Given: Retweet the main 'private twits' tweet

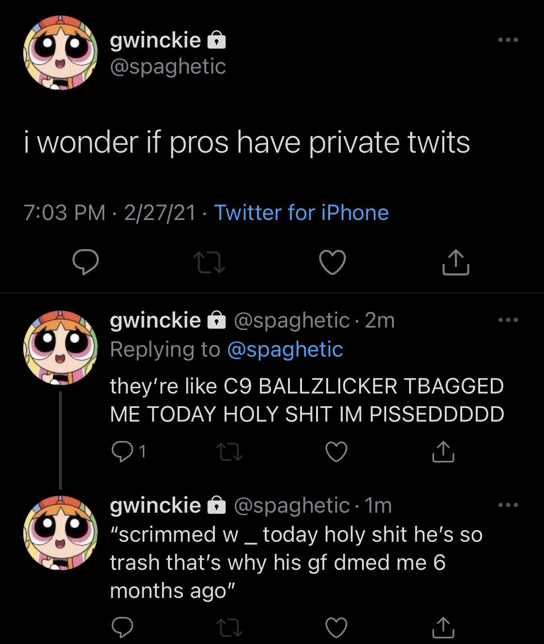Looking at the screenshot, I should (209, 262).
